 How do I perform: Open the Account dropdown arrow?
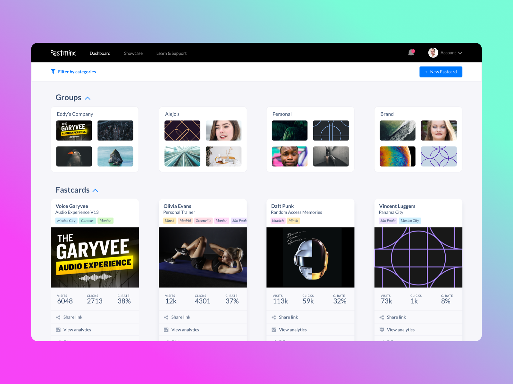pyautogui.click(x=460, y=53)
